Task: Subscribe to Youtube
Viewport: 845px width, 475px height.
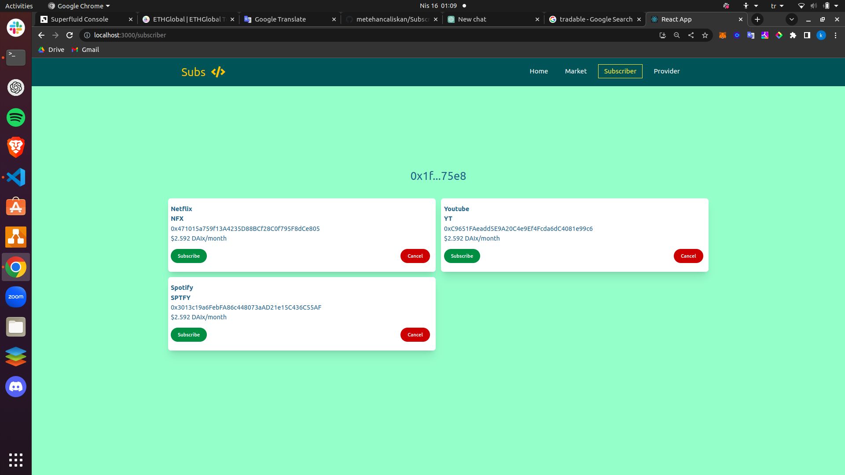Action: (462, 256)
